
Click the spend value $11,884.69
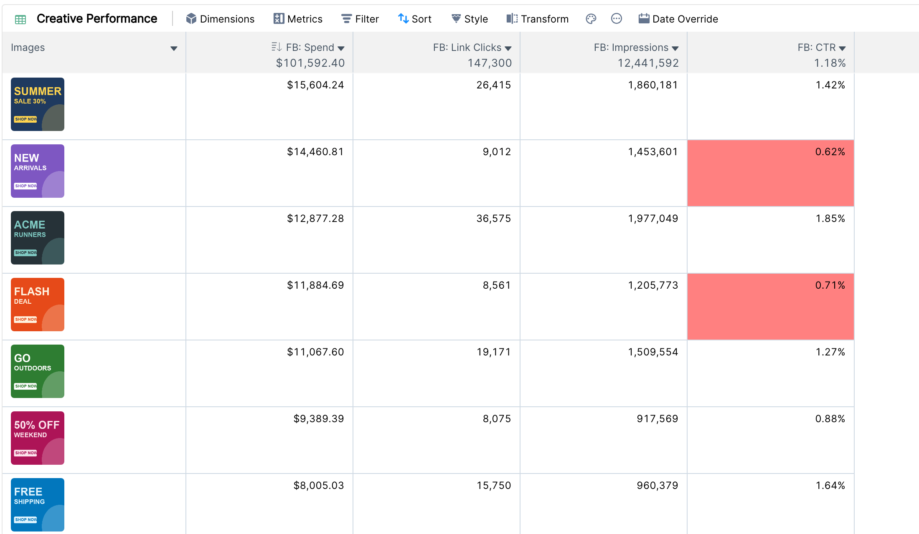tap(315, 285)
